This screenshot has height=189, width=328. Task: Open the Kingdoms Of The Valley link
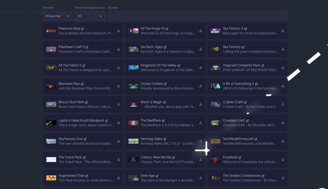(x=158, y=65)
